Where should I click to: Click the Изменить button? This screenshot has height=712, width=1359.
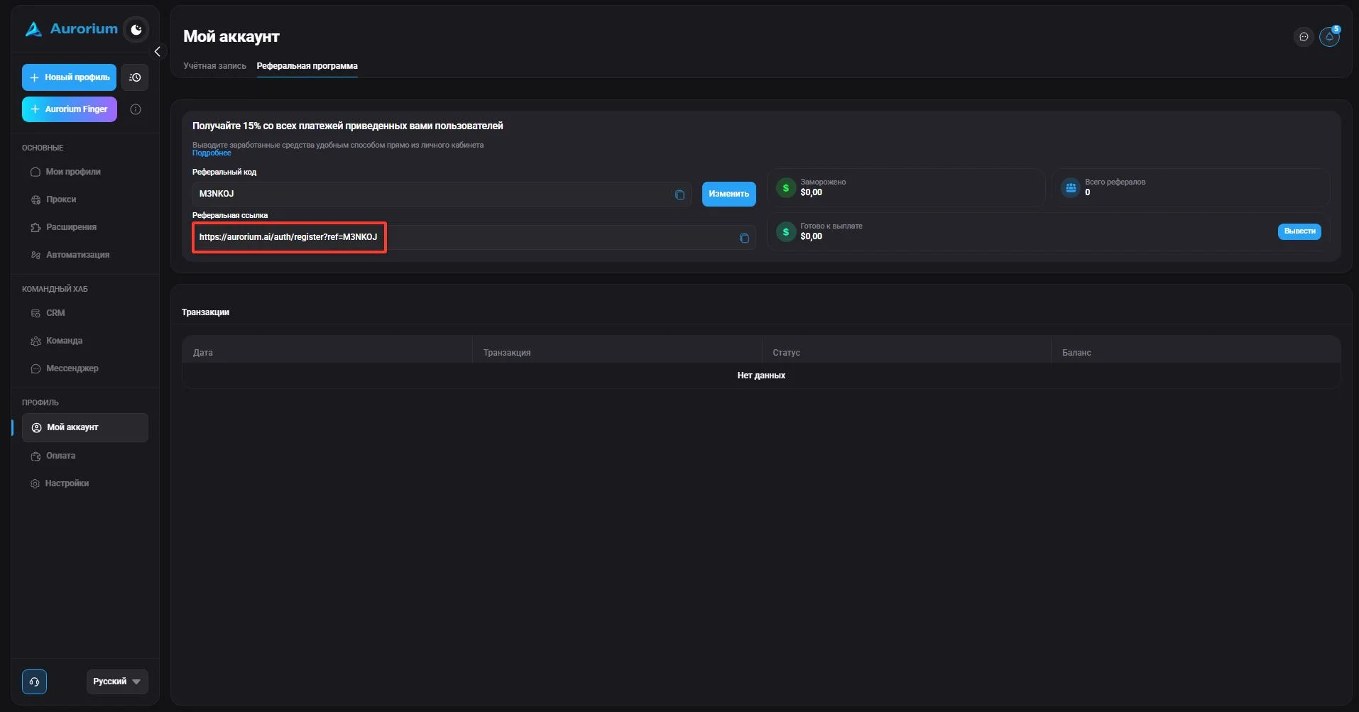pyautogui.click(x=728, y=194)
